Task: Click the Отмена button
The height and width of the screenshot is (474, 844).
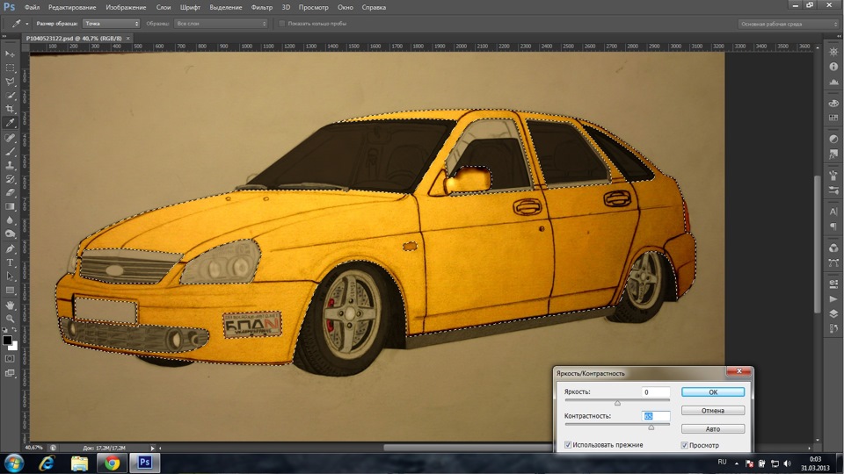Action: [x=713, y=411]
